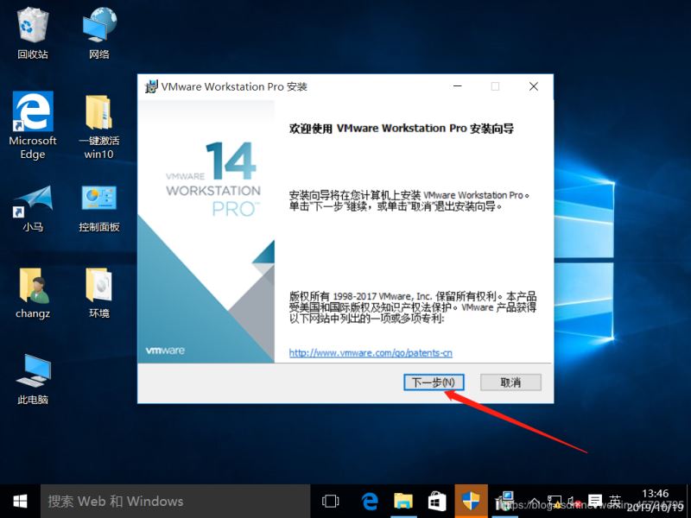Open the Windows Store from the taskbar

(x=437, y=500)
